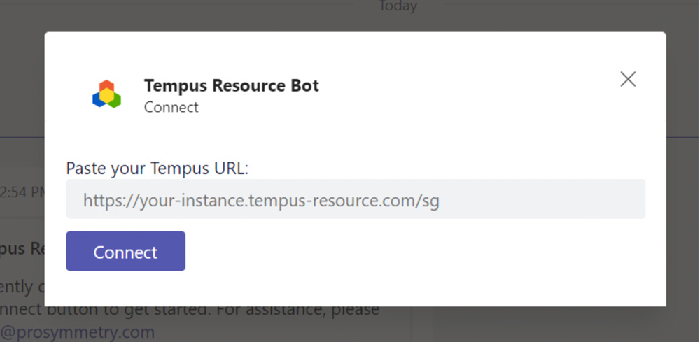The height and width of the screenshot is (342, 700).
Task: Click the yellow center of the logo
Action: pos(106,96)
